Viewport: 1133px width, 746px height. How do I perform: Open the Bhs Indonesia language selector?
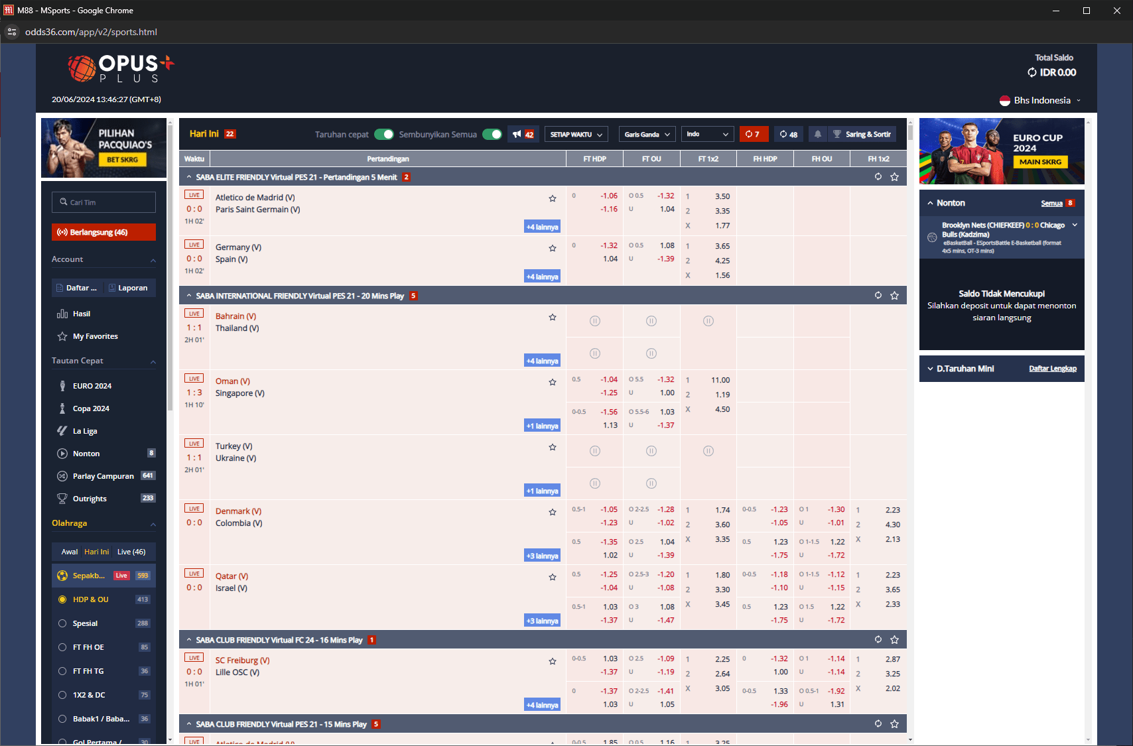tap(1041, 101)
